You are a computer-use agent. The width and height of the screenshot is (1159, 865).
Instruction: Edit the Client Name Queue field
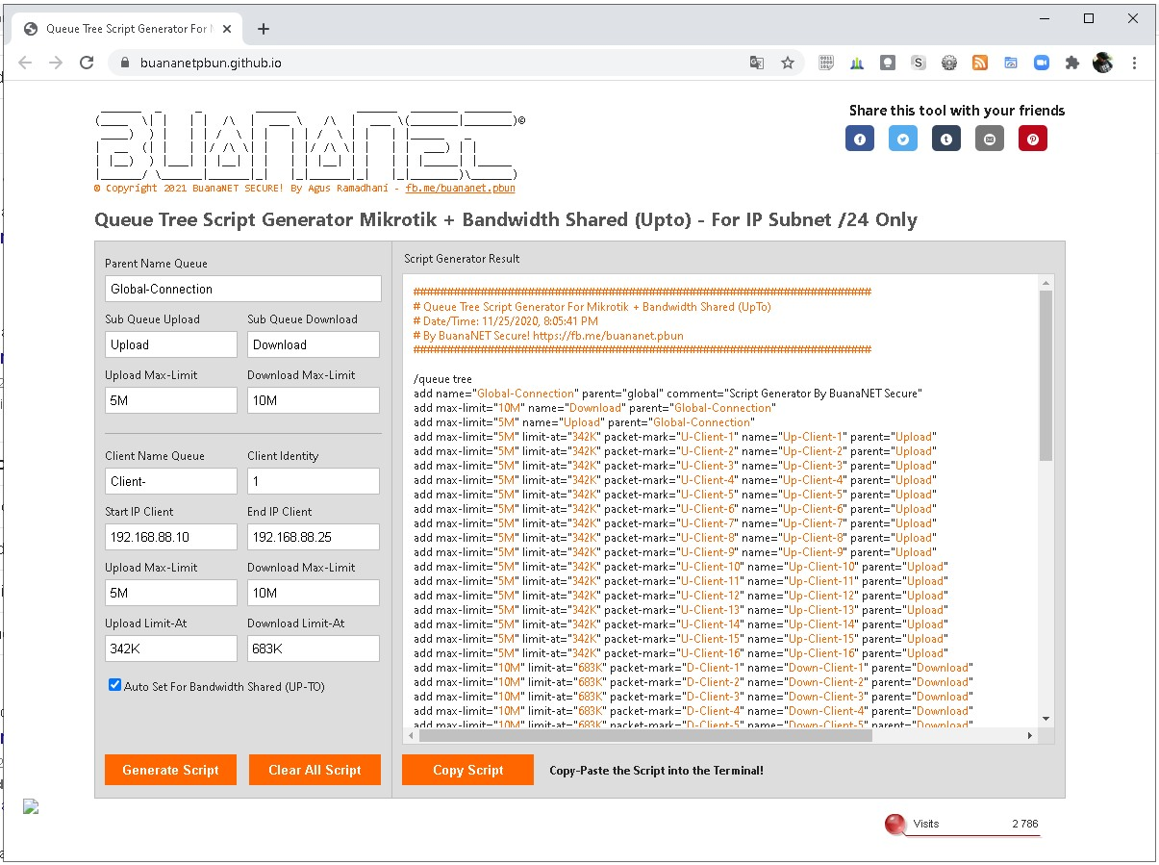pos(171,481)
